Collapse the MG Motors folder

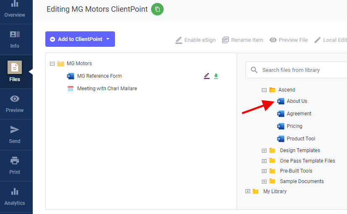click(x=52, y=64)
